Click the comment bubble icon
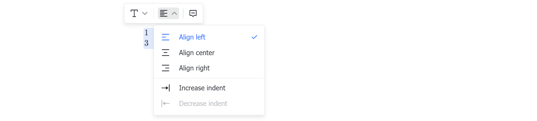Viewport: 537px width, 121px height. [x=193, y=13]
